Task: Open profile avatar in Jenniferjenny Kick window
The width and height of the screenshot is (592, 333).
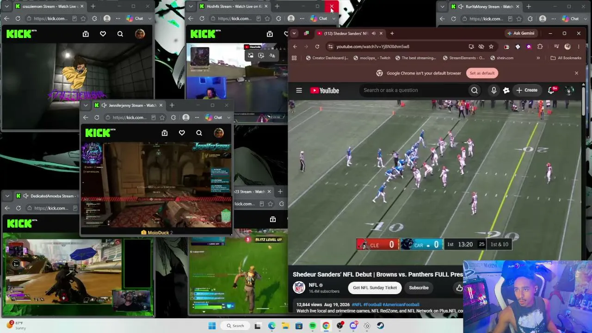Action: tap(219, 133)
